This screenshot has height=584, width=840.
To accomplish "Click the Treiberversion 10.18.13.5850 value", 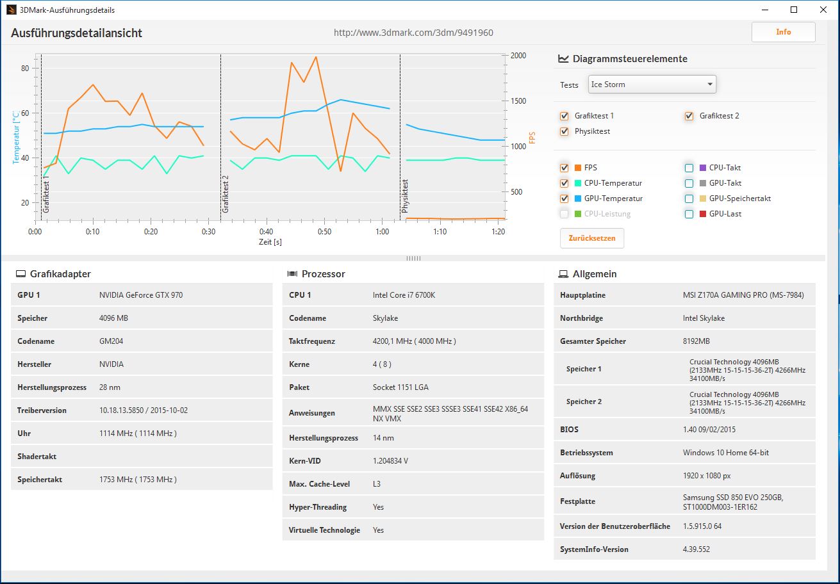I will coord(144,410).
